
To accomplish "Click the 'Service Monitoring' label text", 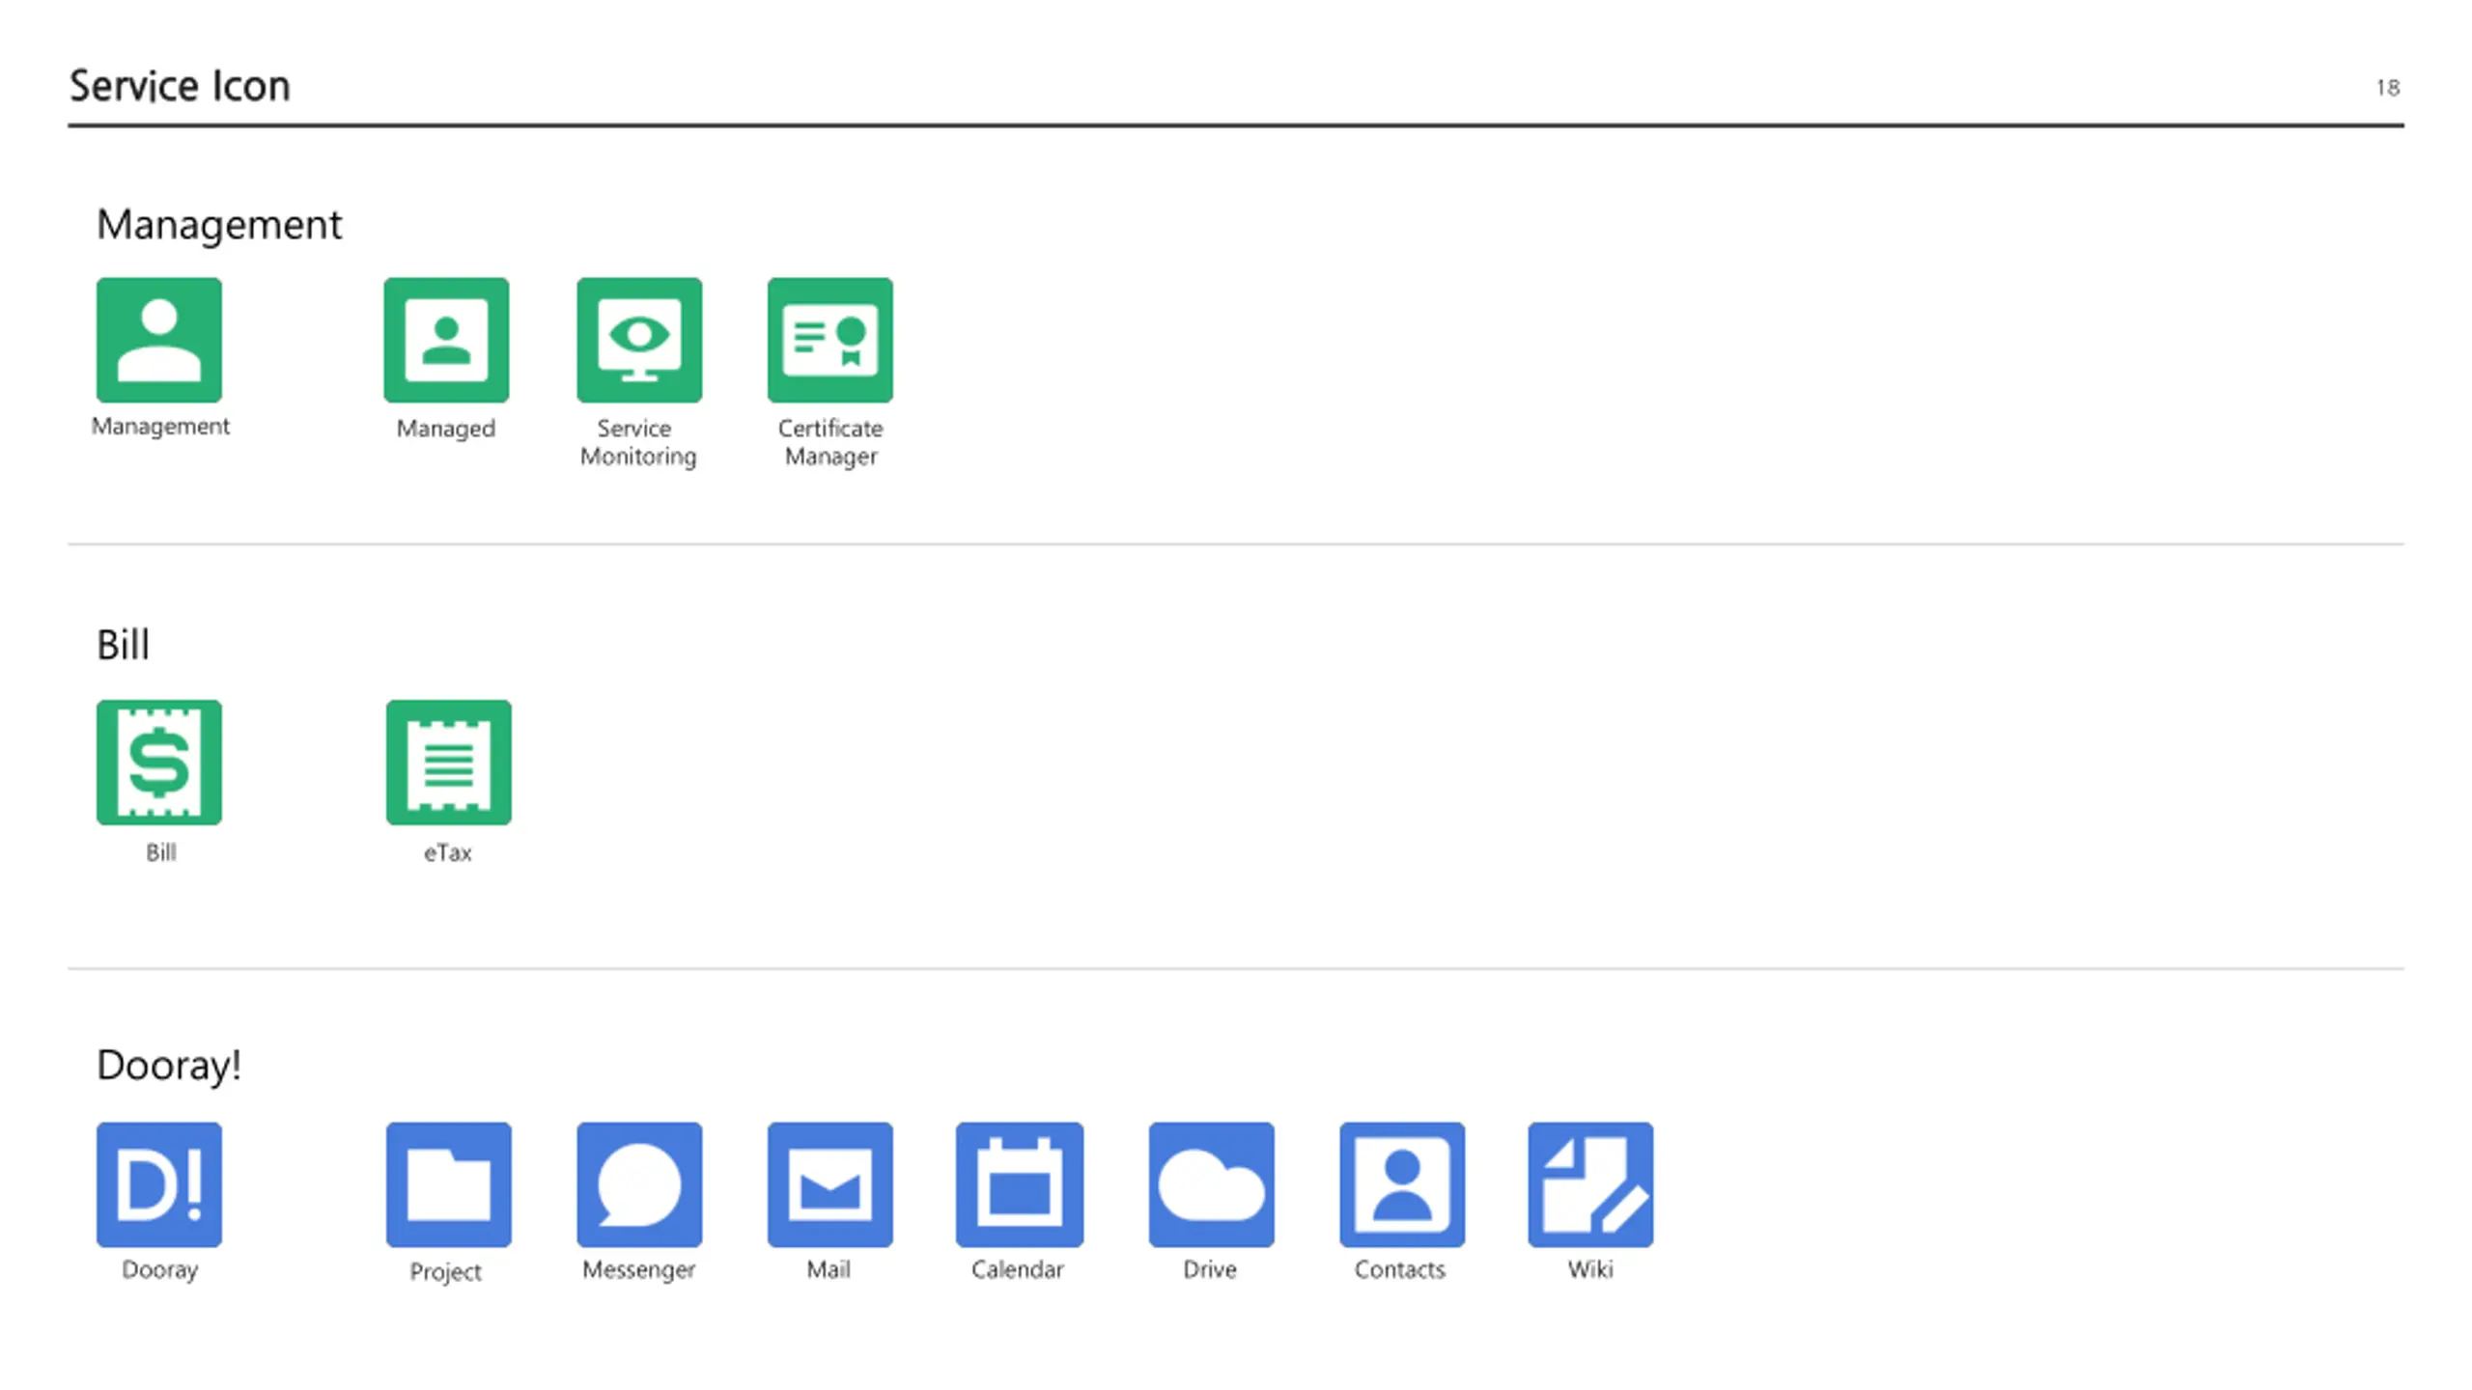I will click(x=638, y=442).
